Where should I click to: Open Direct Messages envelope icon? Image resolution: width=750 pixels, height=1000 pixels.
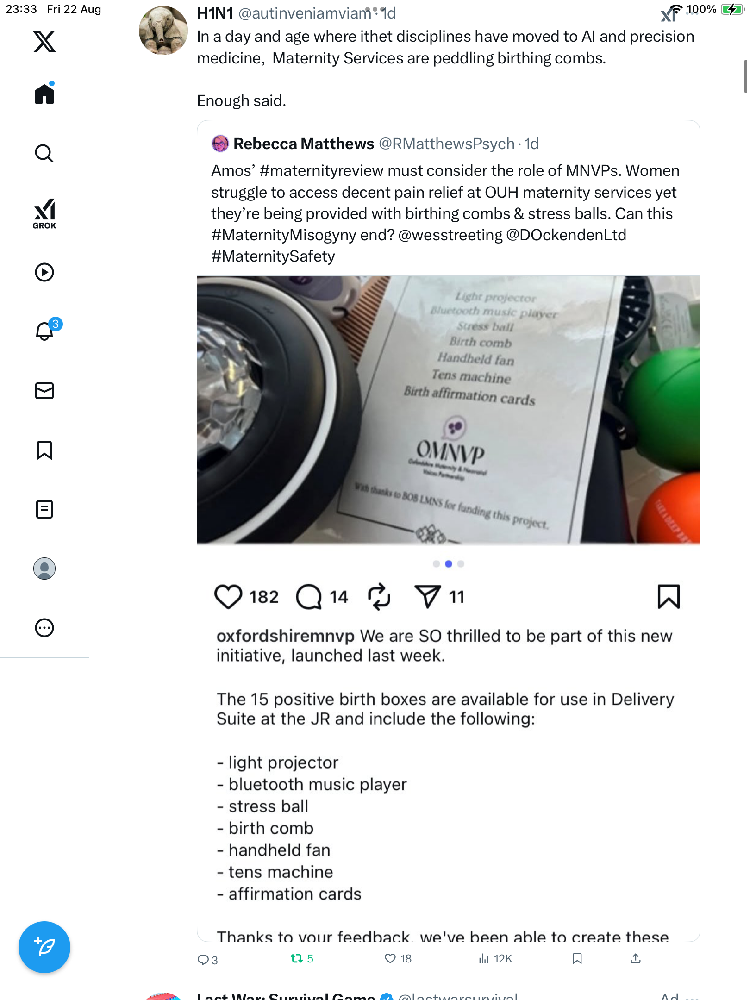44,391
